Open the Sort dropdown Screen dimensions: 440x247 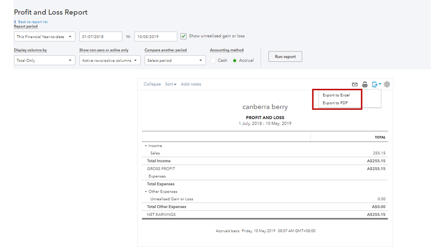pos(170,84)
